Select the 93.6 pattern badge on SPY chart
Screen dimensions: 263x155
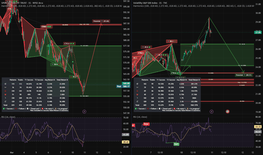[69, 44]
